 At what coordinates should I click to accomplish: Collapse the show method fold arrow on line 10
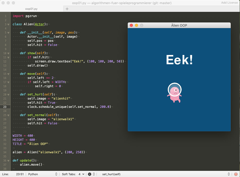[8, 53]
